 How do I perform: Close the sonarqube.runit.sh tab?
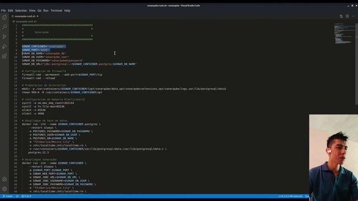pos(37,16)
